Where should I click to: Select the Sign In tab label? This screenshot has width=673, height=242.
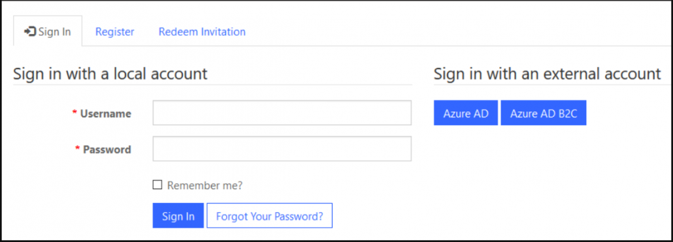(x=54, y=32)
